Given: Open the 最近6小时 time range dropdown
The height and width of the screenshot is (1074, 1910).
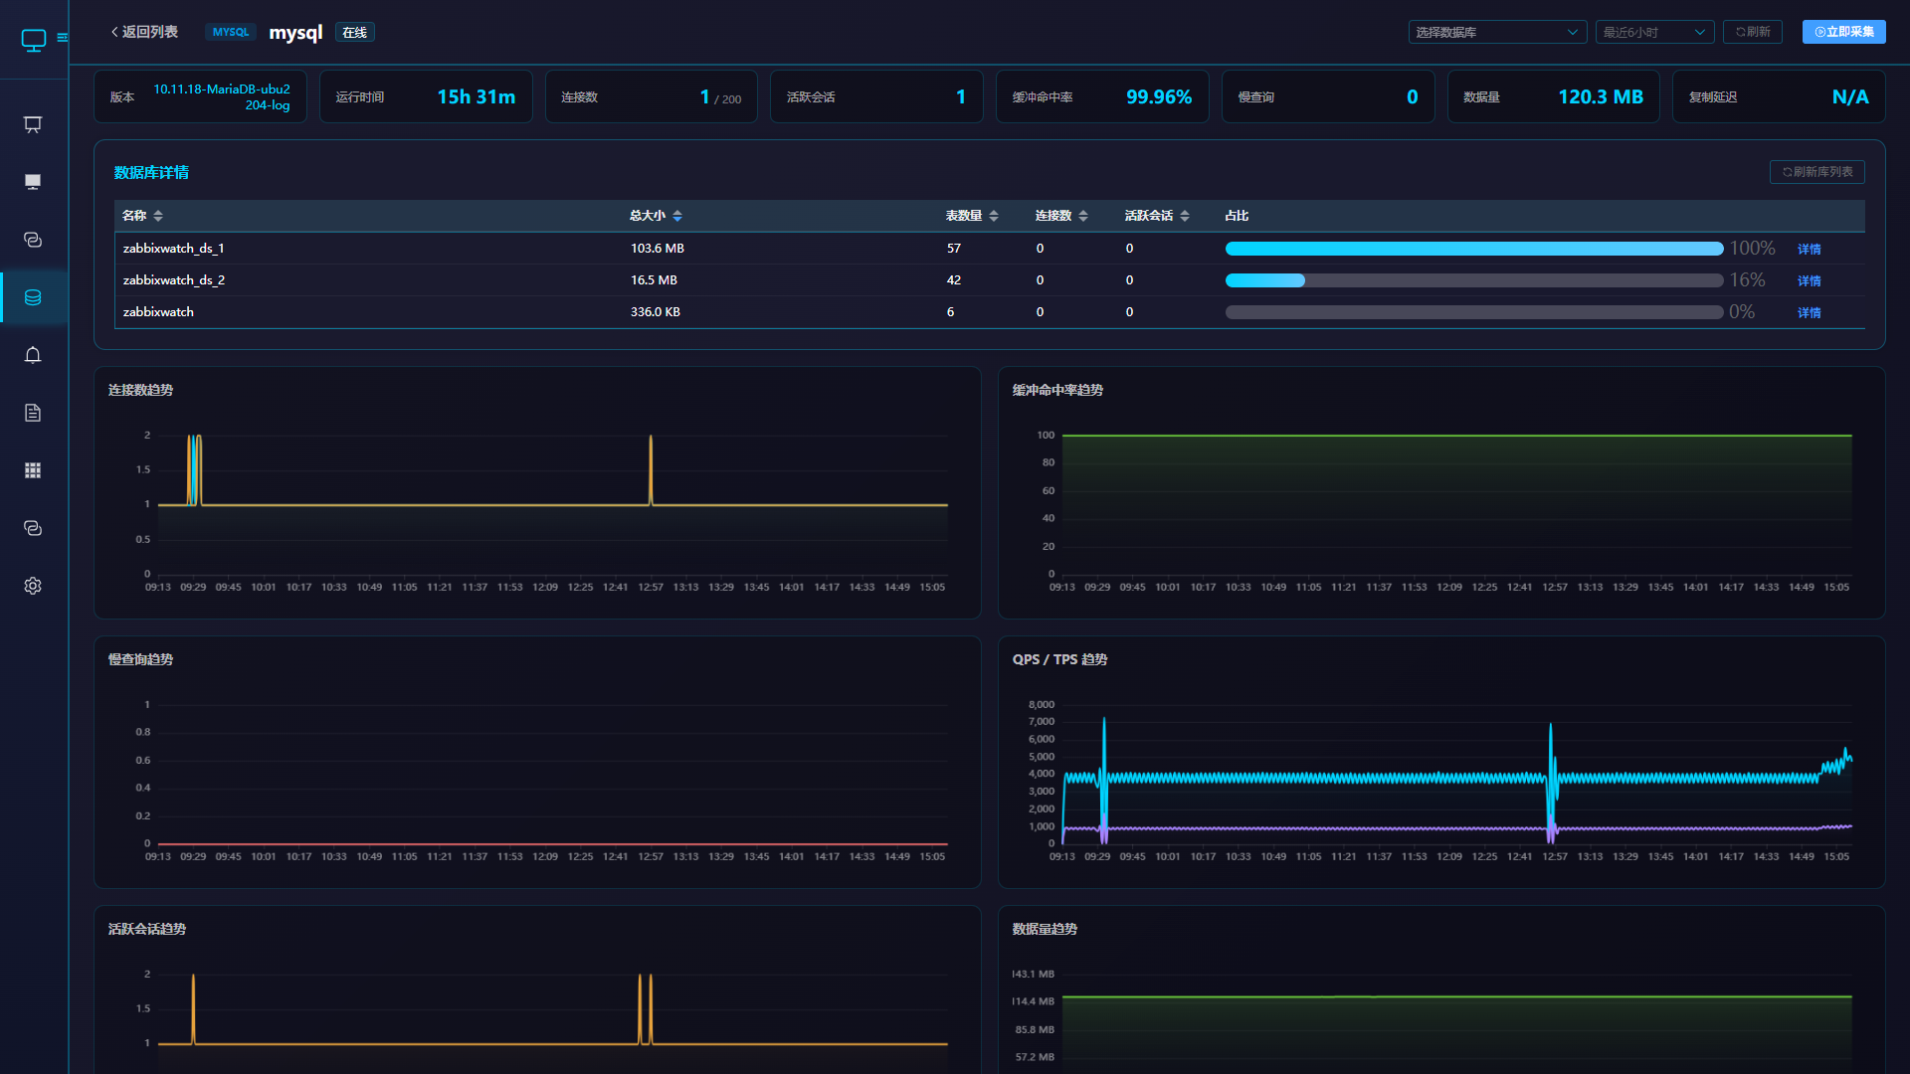Looking at the screenshot, I should (1654, 32).
